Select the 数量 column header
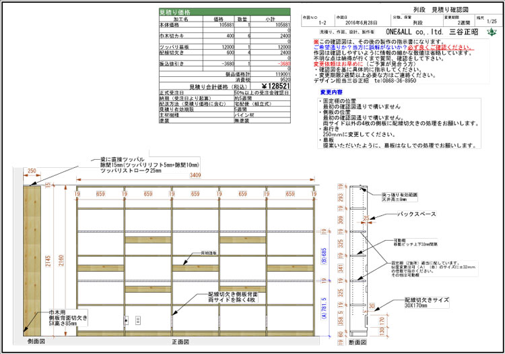The width and height of the screenshot is (505, 354). 242,20
